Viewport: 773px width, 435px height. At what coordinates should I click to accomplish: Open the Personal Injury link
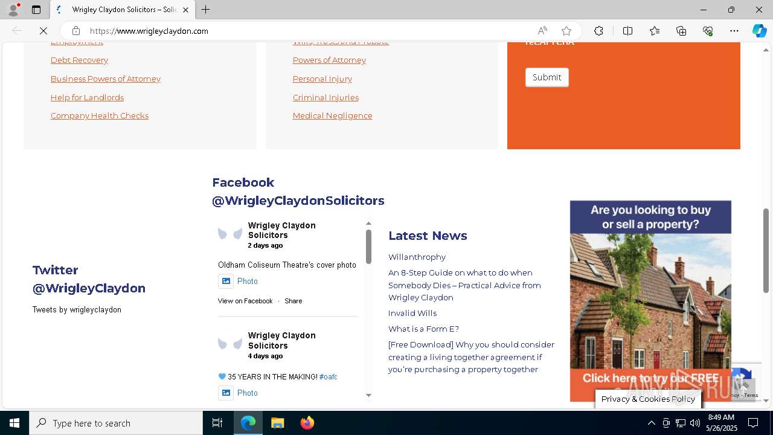click(x=322, y=79)
